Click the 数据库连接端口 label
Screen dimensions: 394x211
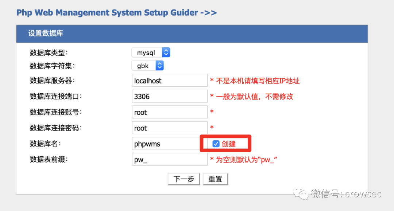click(x=56, y=96)
